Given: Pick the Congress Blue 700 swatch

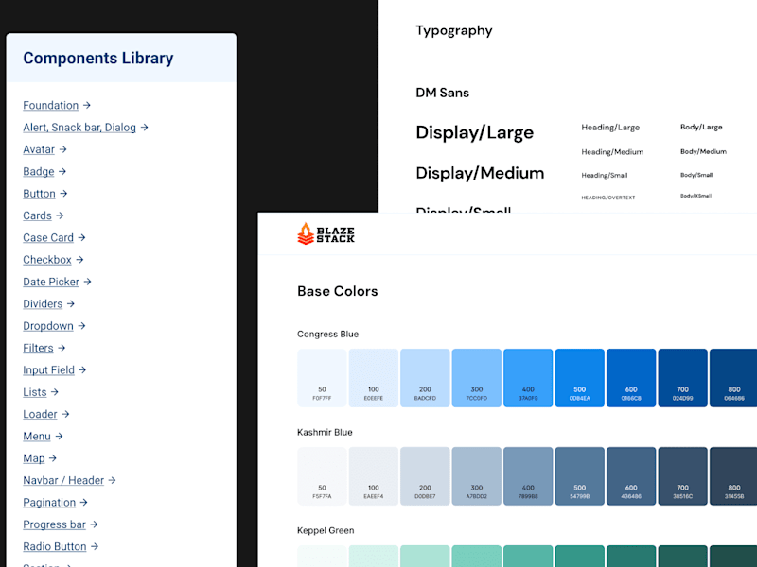Looking at the screenshot, I should pos(682,378).
